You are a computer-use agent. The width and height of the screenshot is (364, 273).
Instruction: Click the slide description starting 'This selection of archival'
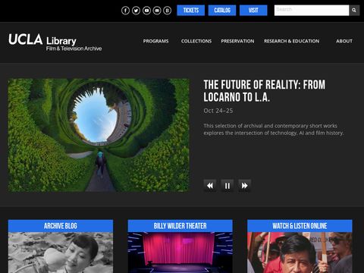(x=274, y=129)
